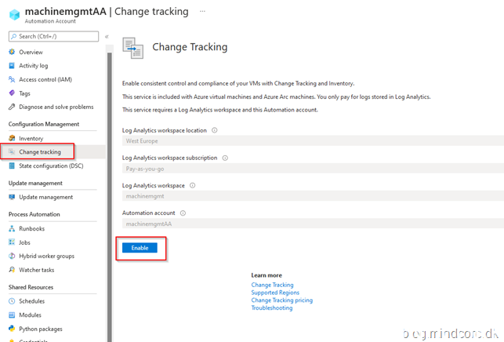
Task: Collapse the sidebar with the chevron
Action: point(107,36)
